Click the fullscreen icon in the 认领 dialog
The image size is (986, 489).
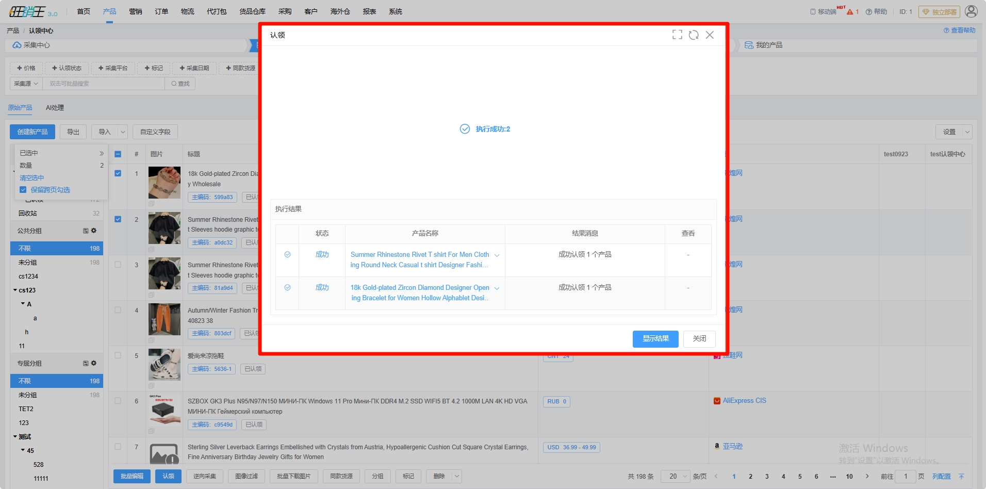[x=677, y=35]
